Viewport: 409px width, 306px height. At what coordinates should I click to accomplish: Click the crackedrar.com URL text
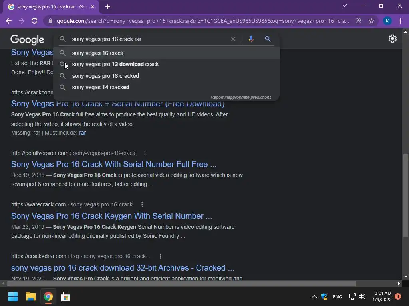point(81,256)
